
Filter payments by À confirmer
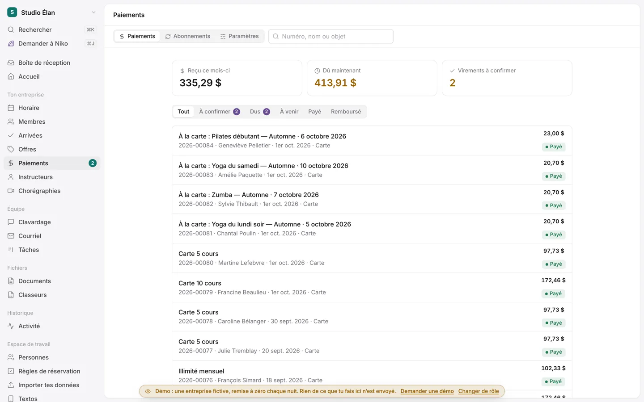tap(220, 112)
